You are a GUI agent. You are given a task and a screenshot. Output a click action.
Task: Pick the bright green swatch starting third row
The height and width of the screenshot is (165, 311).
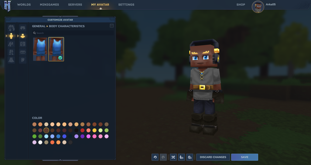(34, 136)
